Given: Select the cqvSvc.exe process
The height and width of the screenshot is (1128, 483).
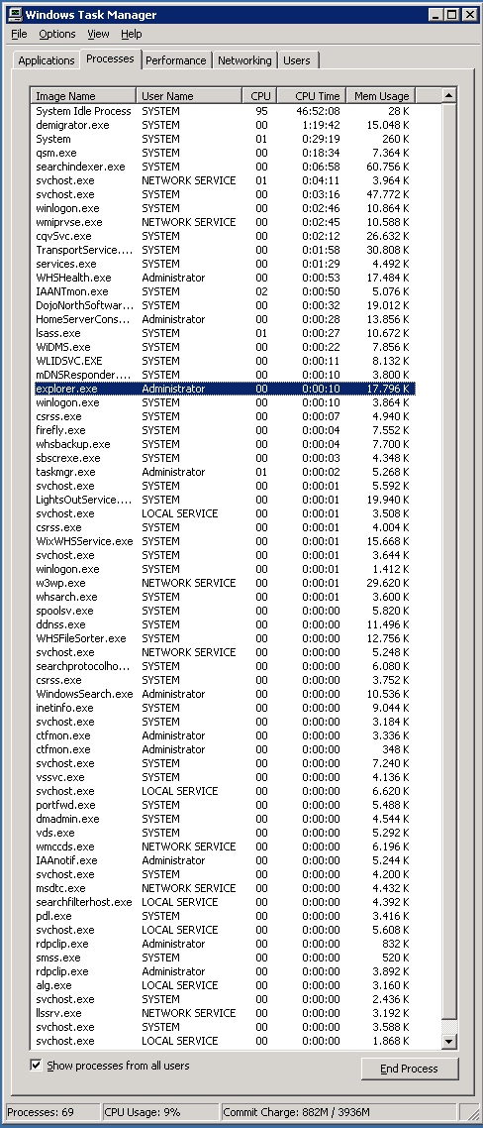Looking at the screenshot, I should pyautogui.click(x=225, y=236).
